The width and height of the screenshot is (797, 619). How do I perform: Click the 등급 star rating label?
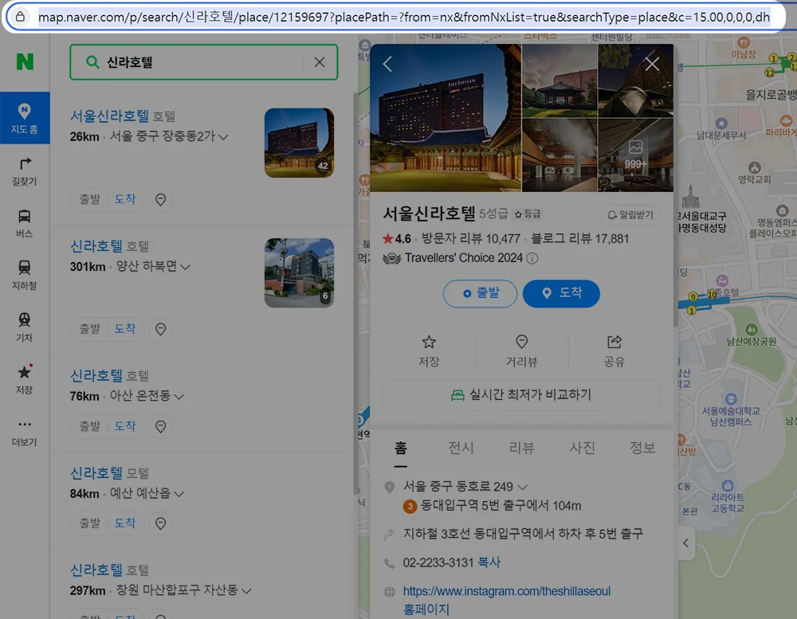pos(528,214)
